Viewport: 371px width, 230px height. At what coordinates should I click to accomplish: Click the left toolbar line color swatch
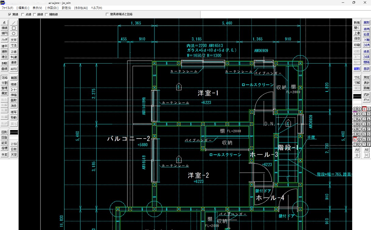(x=14, y=132)
